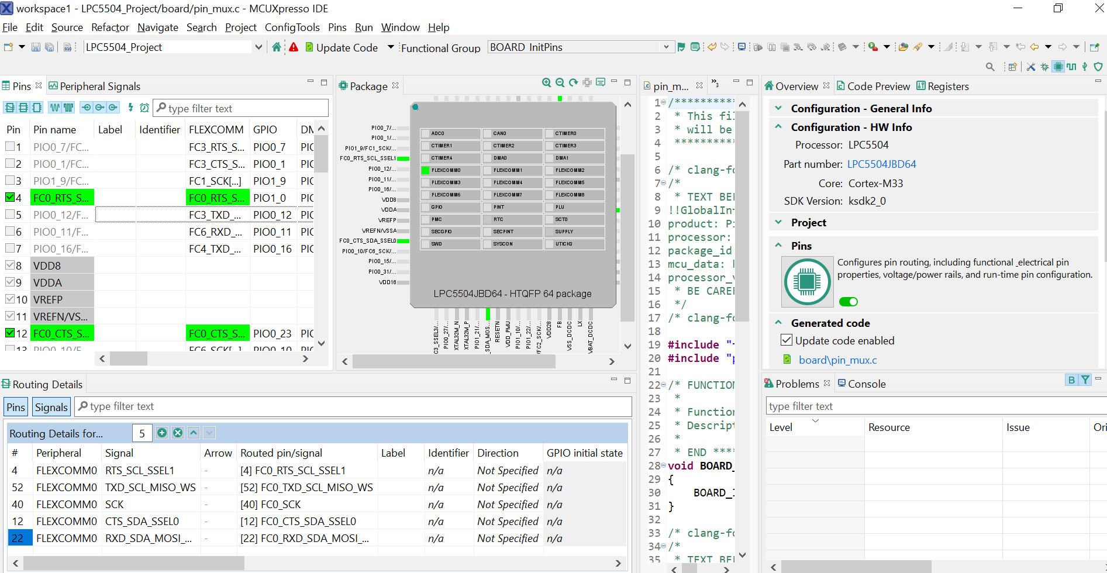Image resolution: width=1107 pixels, height=573 pixels.
Task: Click the Update Code button
Action: [342, 47]
